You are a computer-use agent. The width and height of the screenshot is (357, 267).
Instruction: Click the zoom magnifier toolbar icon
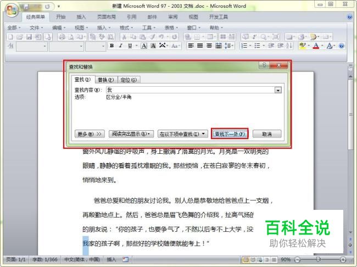click(x=264, y=37)
